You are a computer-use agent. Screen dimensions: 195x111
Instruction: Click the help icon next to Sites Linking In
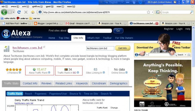pos(104,73)
